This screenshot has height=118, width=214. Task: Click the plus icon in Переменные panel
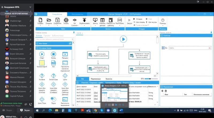[162, 91]
